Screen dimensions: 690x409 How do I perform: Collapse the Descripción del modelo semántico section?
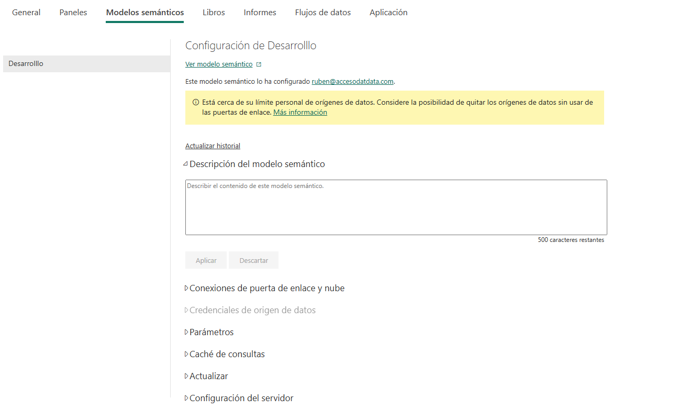coord(186,164)
